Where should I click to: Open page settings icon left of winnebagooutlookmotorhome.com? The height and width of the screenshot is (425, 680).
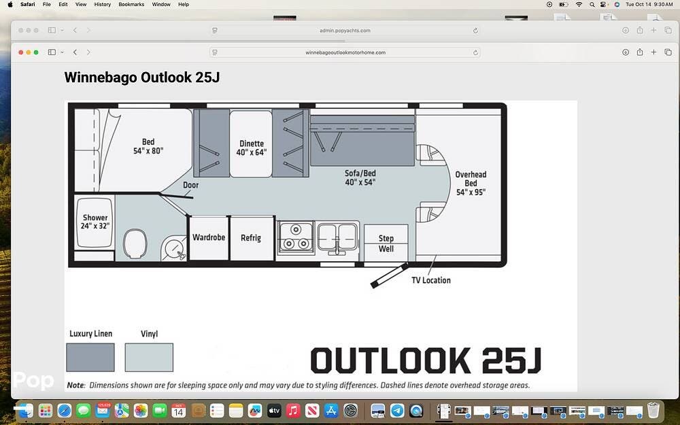click(x=215, y=52)
